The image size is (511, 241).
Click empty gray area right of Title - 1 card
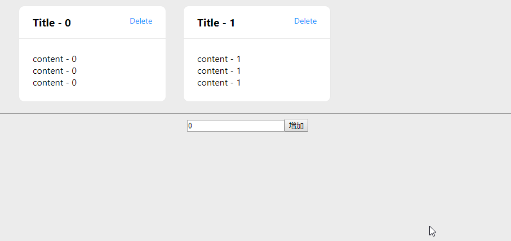coord(417,54)
